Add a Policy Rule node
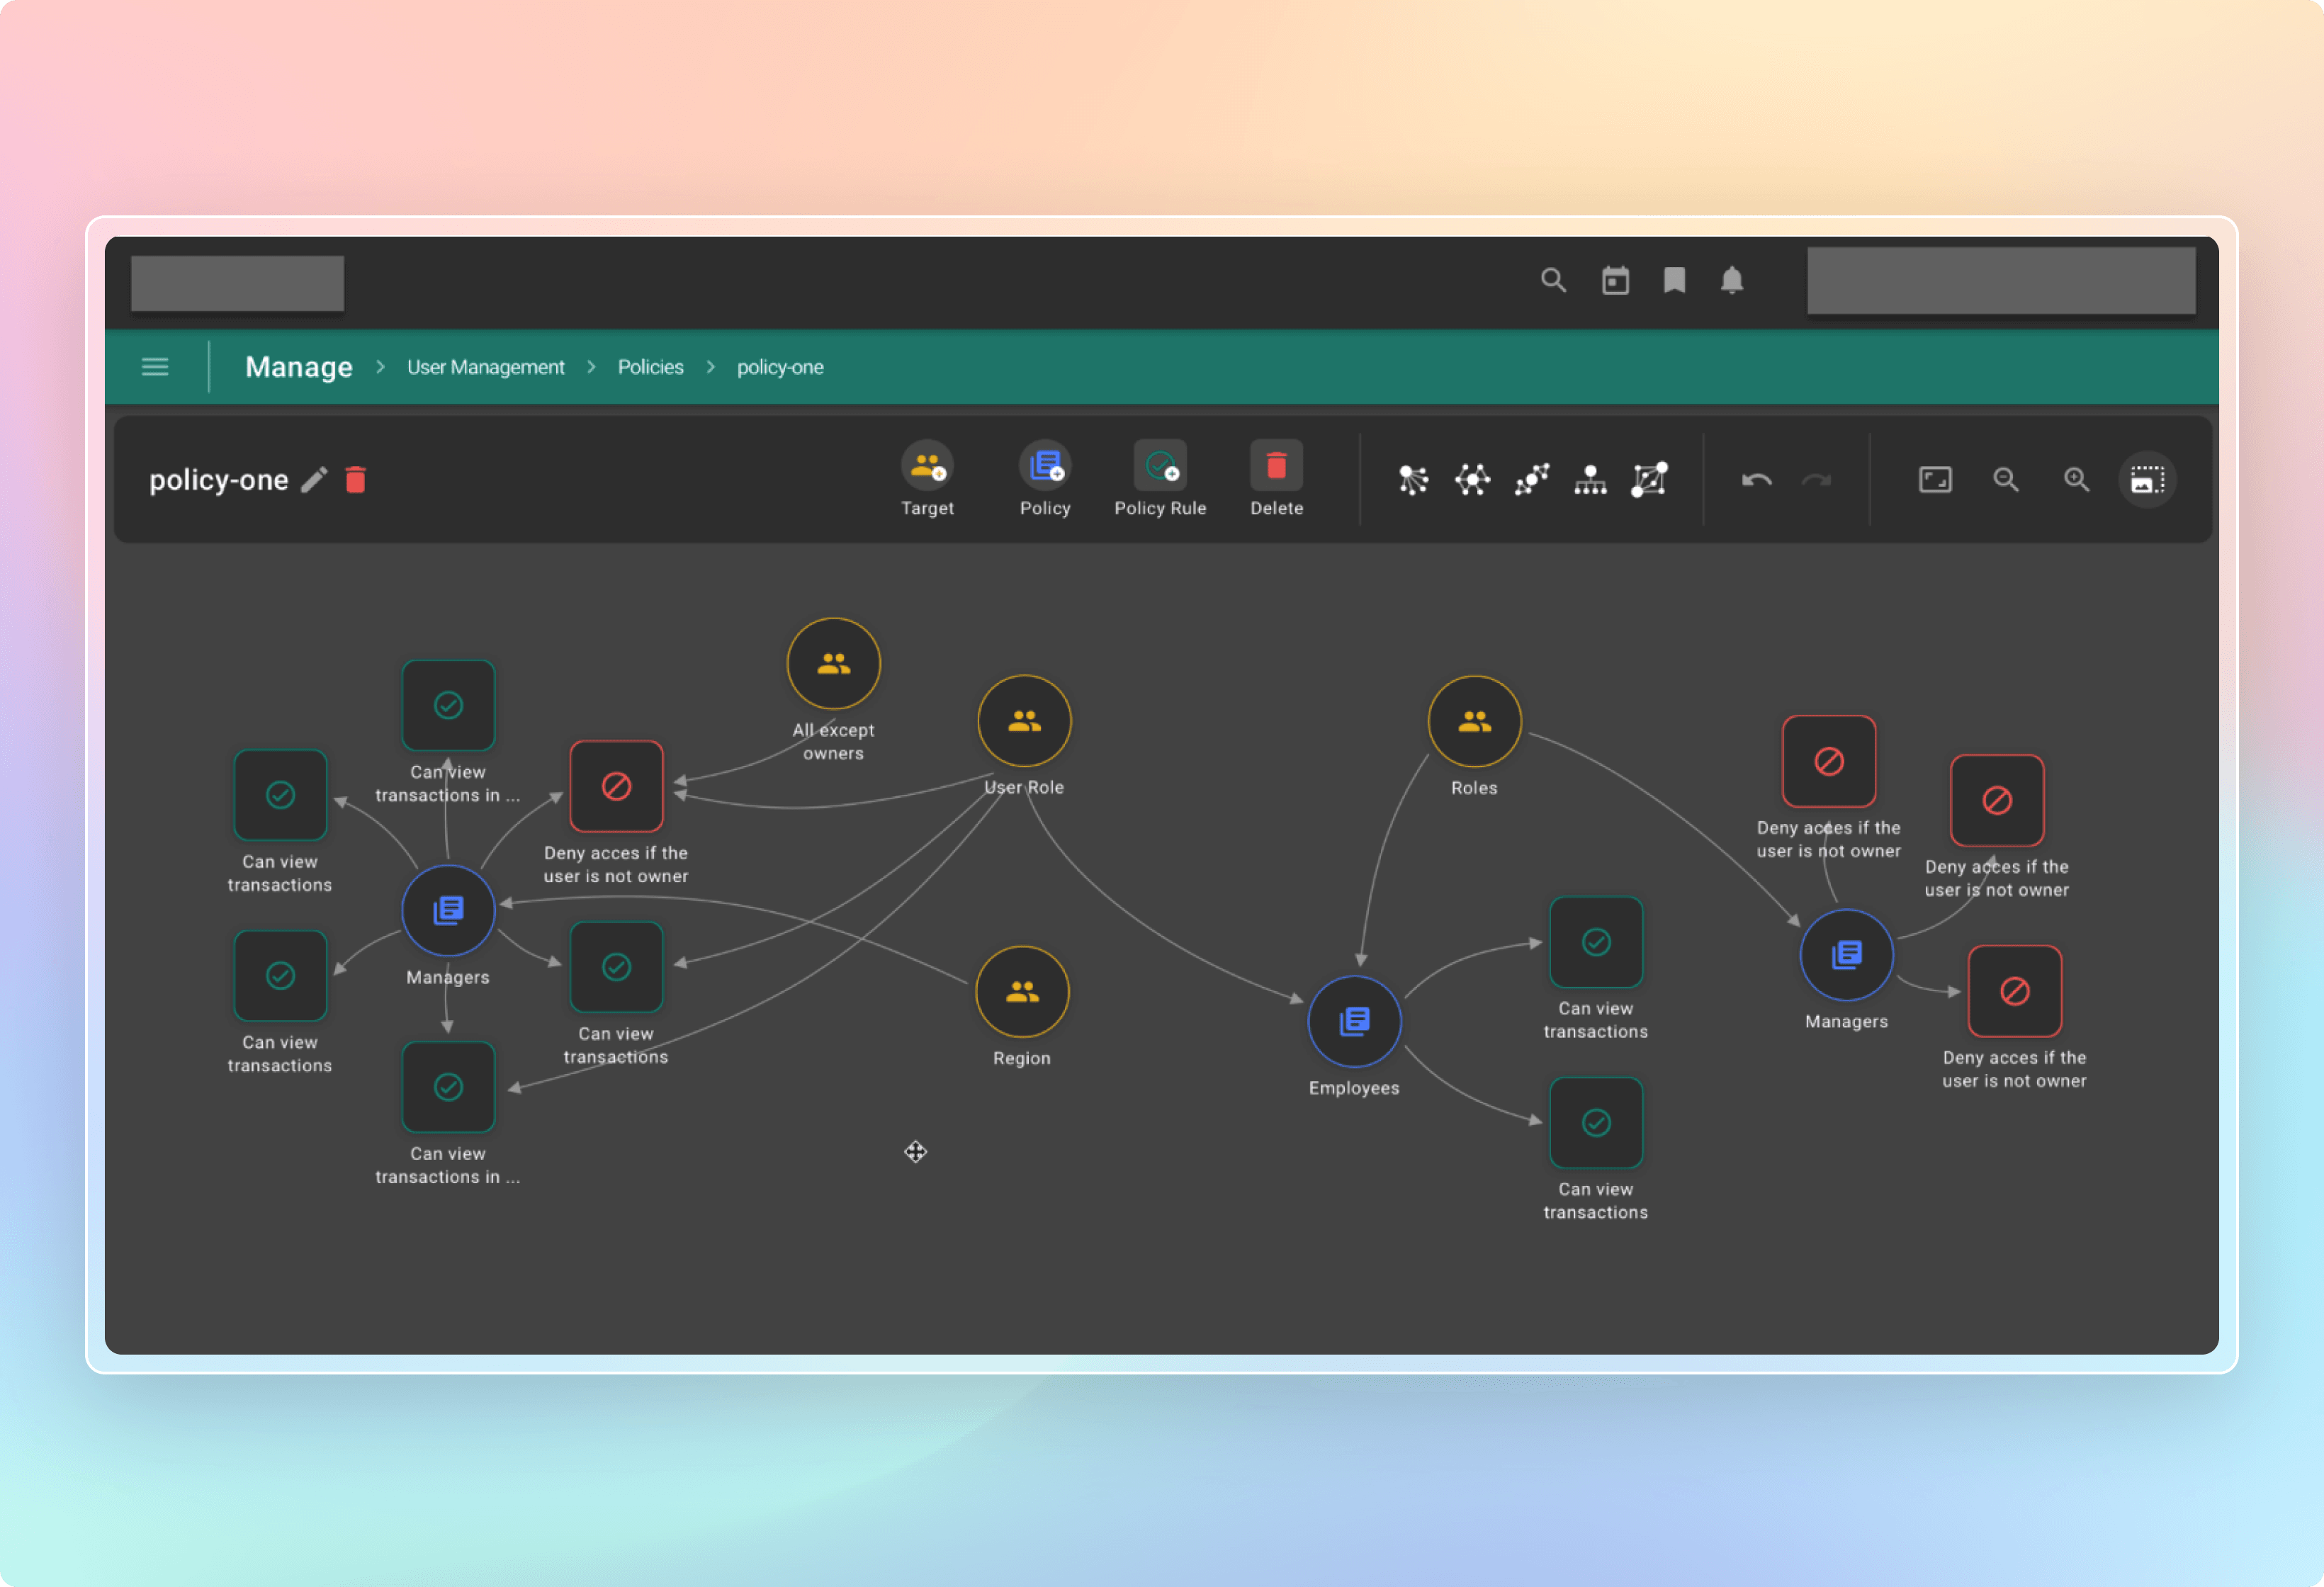This screenshot has width=2324, height=1587. pyautogui.click(x=1160, y=479)
